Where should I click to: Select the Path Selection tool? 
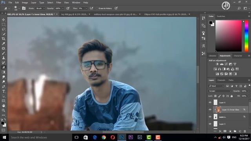4,96
